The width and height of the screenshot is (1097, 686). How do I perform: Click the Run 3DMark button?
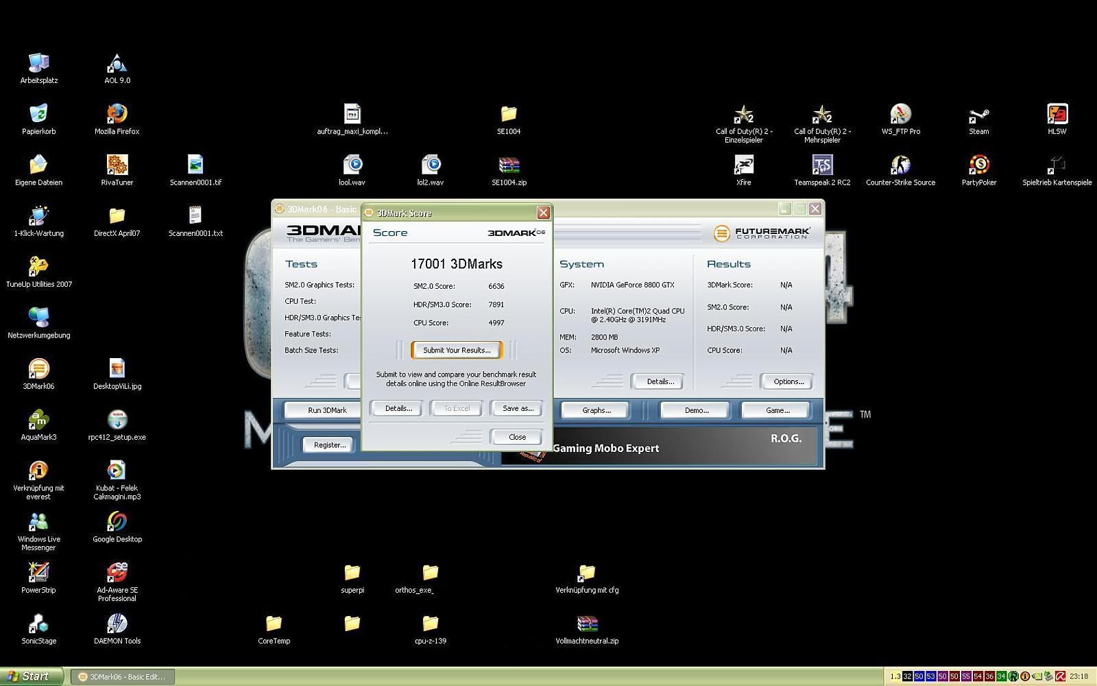(327, 410)
